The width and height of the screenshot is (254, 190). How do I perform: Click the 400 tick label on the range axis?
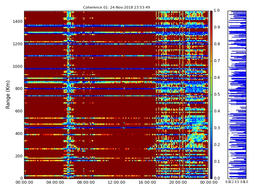(19, 134)
